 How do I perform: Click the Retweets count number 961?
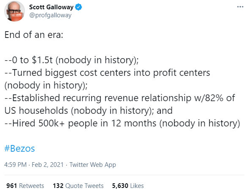(x=11, y=186)
